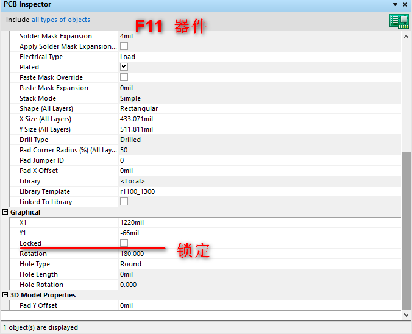
Task: Click the X Size value 433.071mil
Action: (137, 119)
